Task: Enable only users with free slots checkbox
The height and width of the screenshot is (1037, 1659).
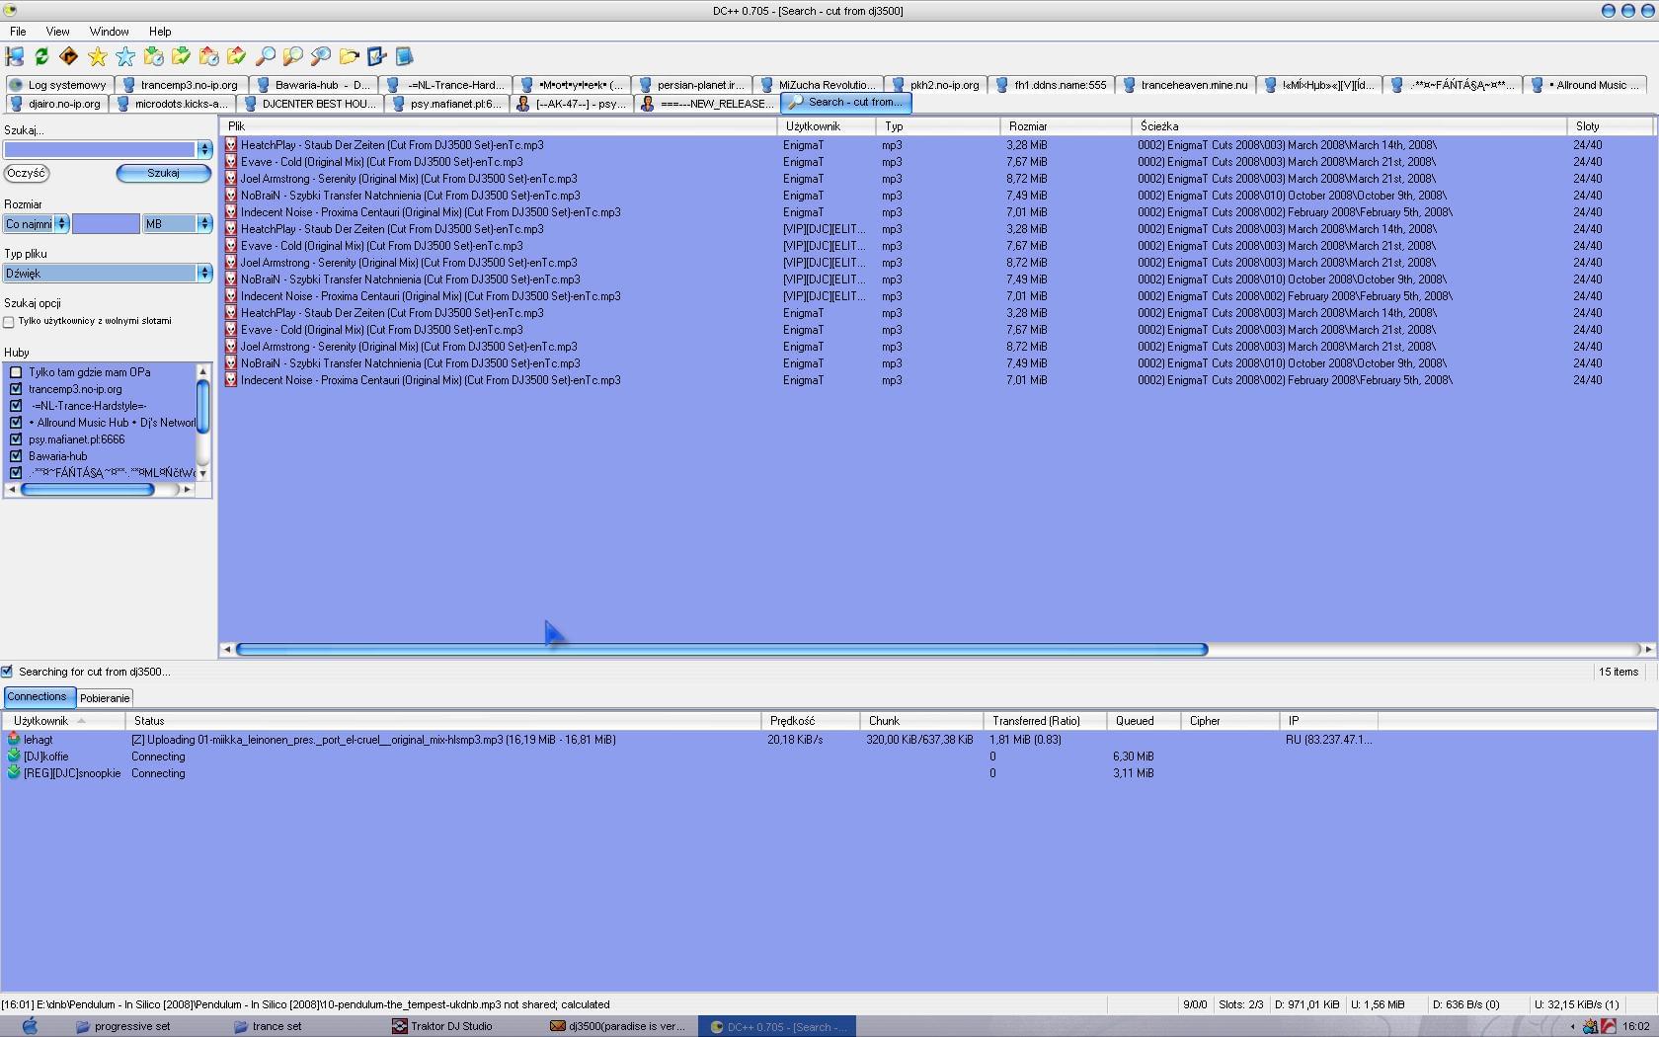Action: coord(9,322)
